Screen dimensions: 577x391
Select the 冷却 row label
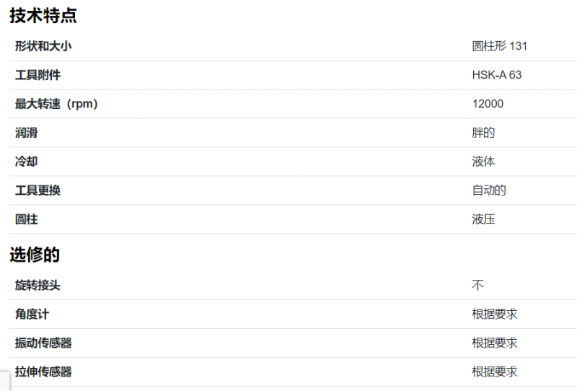click(26, 162)
